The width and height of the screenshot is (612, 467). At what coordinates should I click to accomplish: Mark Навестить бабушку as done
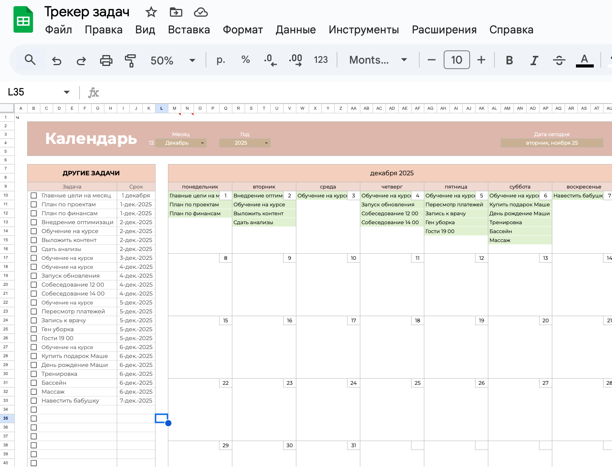coord(34,401)
